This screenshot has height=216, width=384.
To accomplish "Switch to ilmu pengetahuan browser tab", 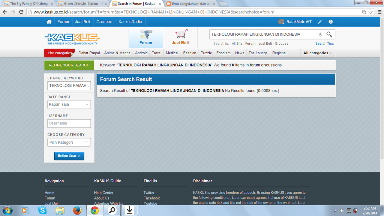I will point(191,4).
